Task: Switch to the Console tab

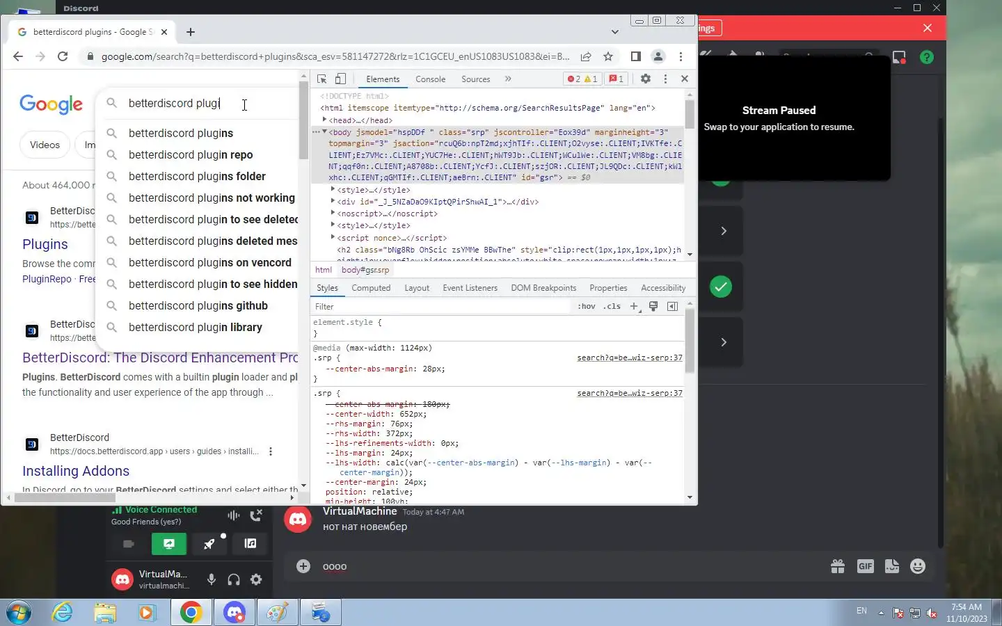Action: pyautogui.click(x=430, y=79)
